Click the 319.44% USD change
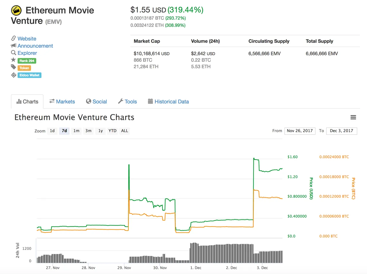Image resolution: width=367 pixels, height=274 pixels. 186,10
